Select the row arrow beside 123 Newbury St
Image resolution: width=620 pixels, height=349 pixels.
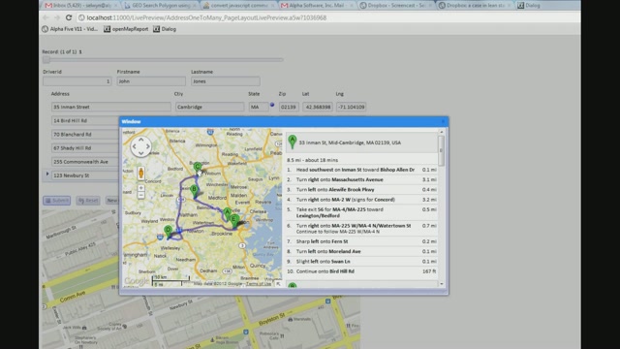[47, 174]
